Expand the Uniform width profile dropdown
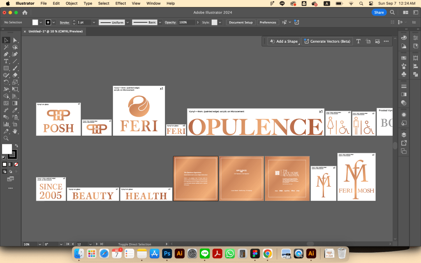Screen dimensions: 421x263 127,22
